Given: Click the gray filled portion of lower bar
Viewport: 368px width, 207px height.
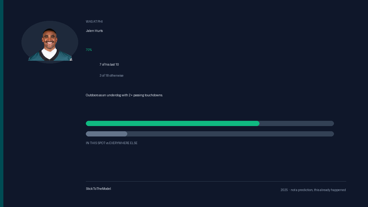Looking at the screenshot, I should 106,134.
